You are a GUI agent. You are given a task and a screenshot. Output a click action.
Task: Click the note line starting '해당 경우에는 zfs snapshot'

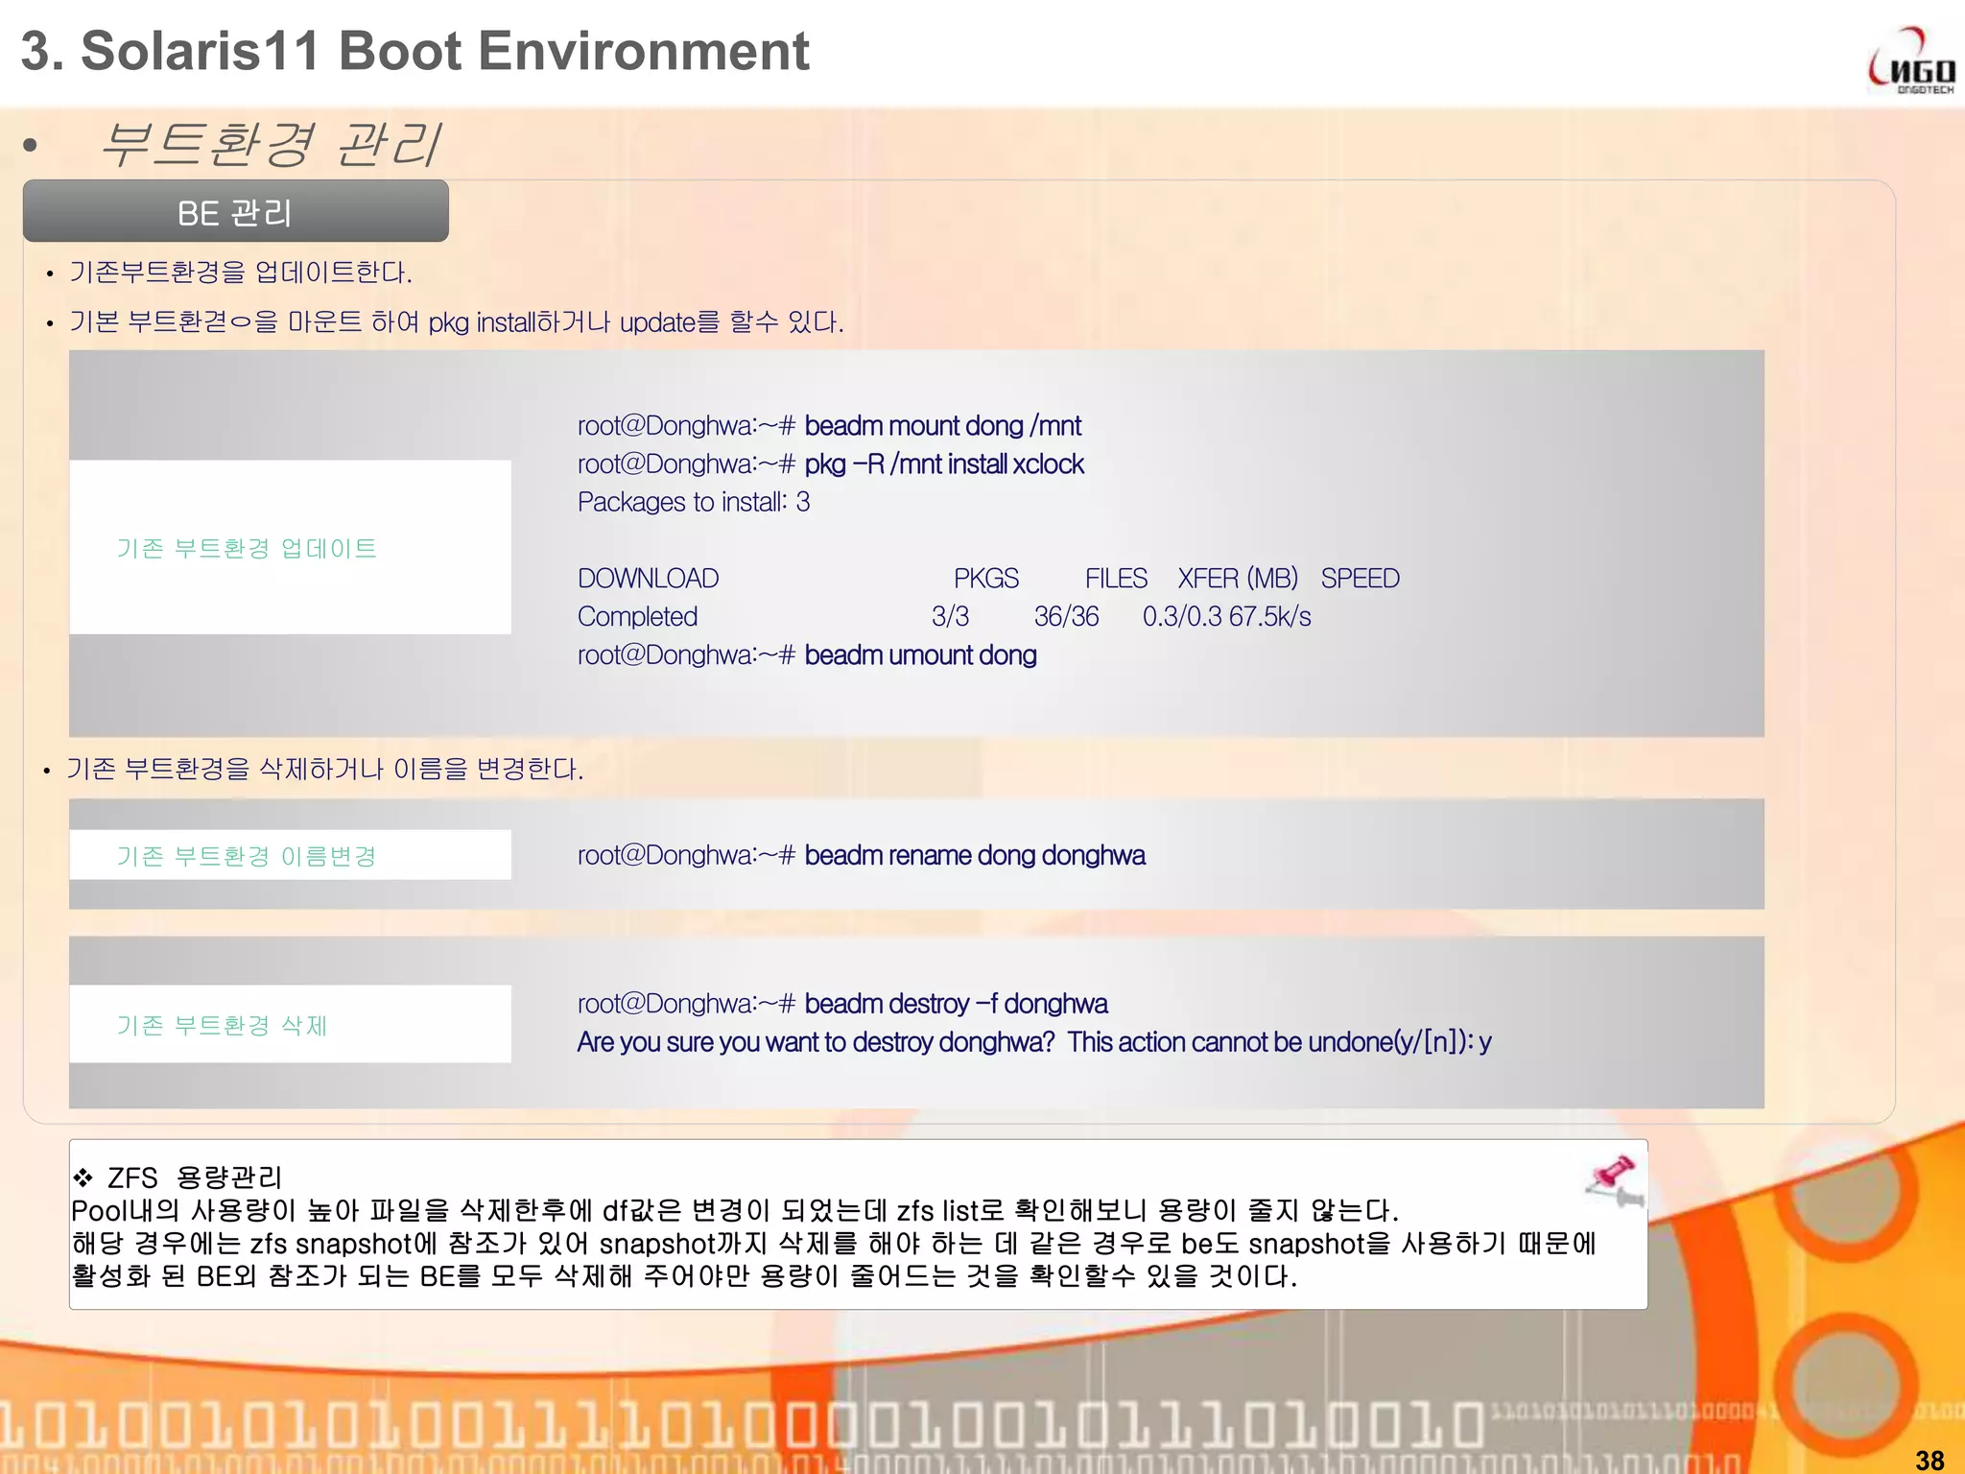pyautogui.click(x=834, y=1244)
